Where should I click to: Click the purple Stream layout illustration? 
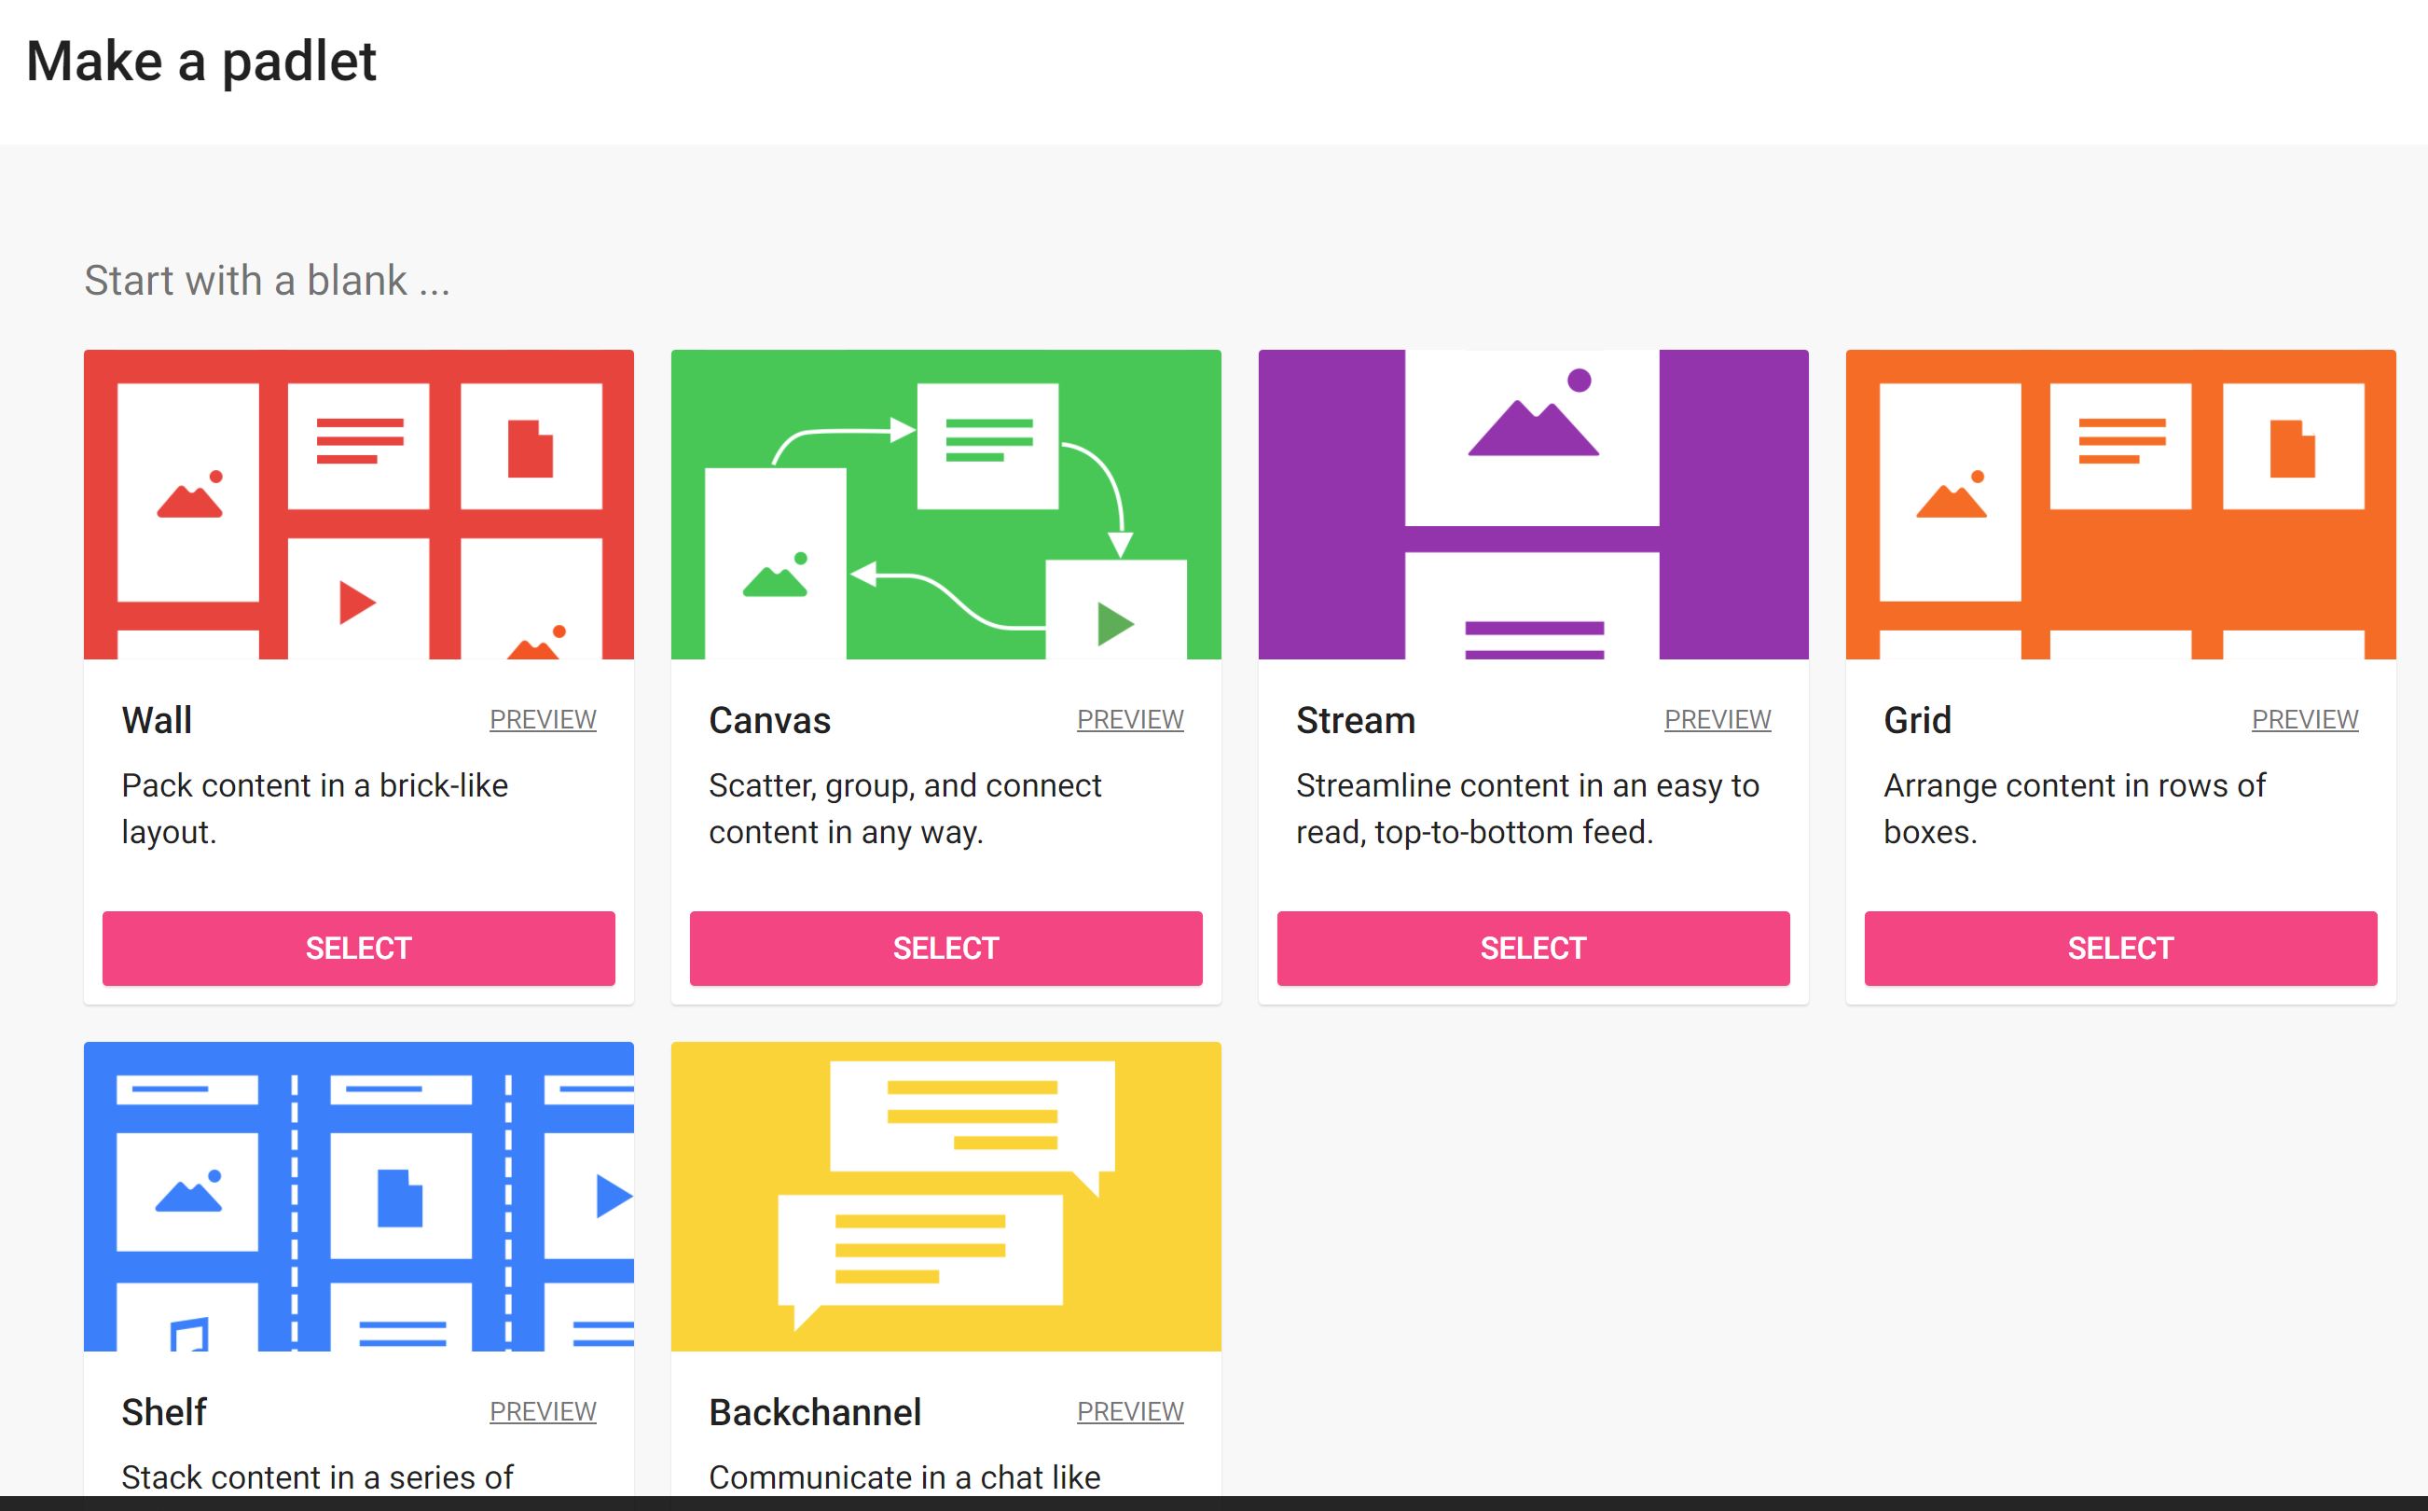pyautogui.click(x=1532, y=504)
